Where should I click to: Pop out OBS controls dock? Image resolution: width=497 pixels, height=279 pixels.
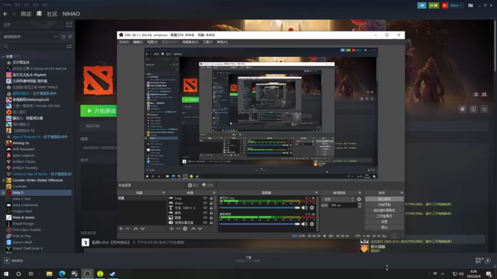(401, 193)
